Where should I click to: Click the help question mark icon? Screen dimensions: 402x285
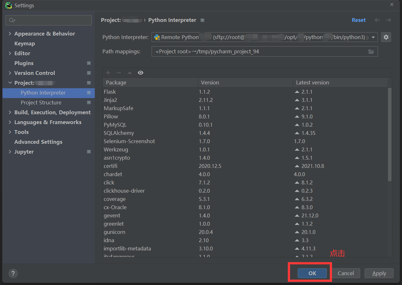[13, 273]
